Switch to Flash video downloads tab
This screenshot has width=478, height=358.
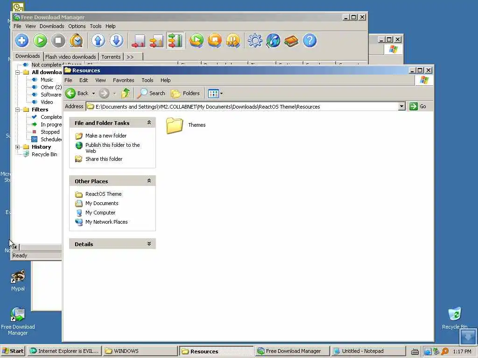70,57
